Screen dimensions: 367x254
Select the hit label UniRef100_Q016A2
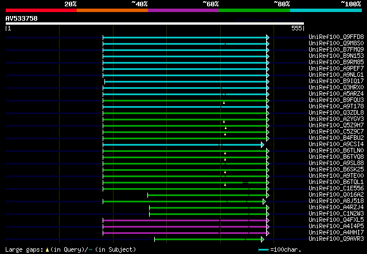336,195
